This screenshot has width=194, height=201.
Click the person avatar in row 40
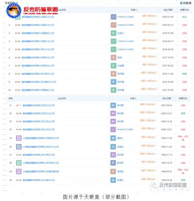(x=113, y=180)
